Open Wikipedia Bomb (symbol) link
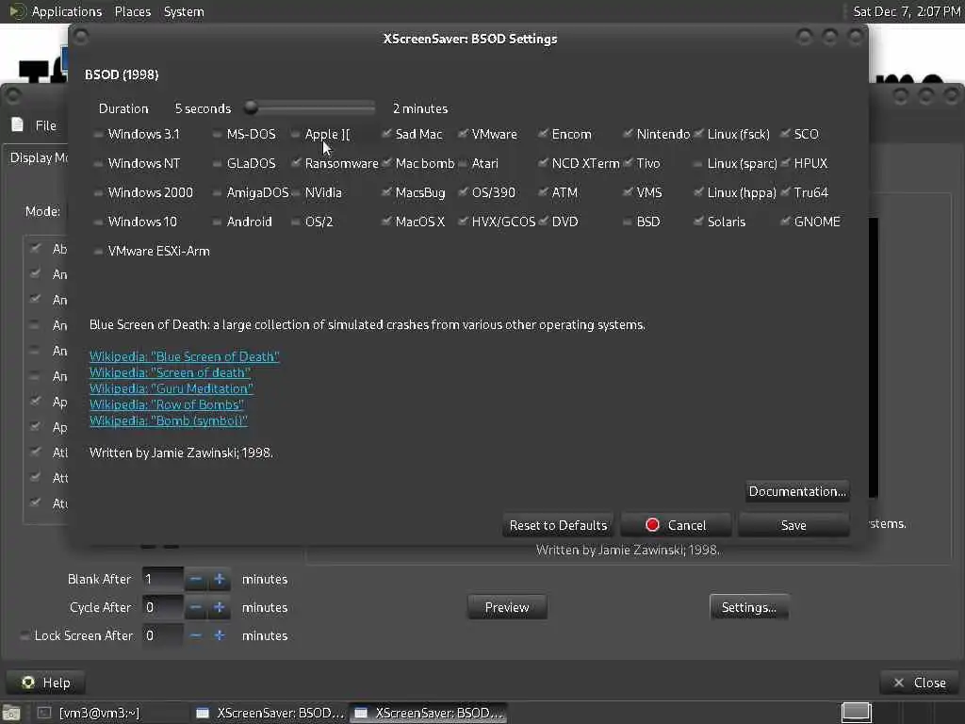The height and width of the screenshot is (724, 965). (168, 420)
